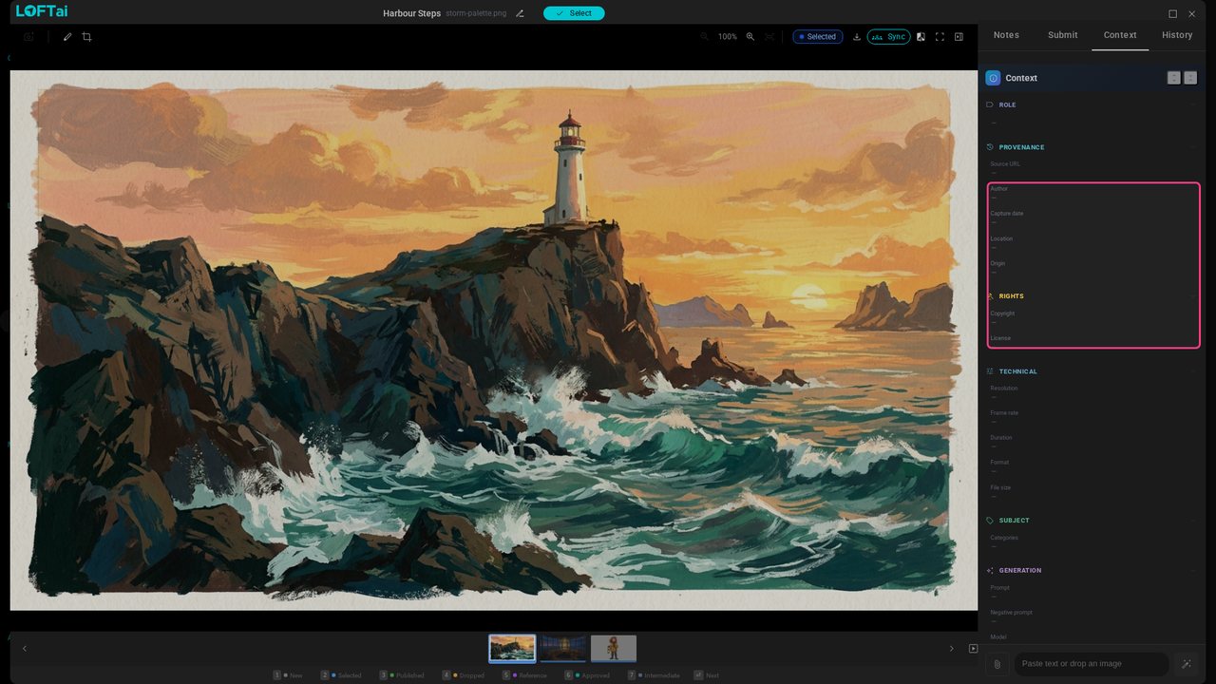
Task: Zoom out of the image
Action: tap(704, 37)
